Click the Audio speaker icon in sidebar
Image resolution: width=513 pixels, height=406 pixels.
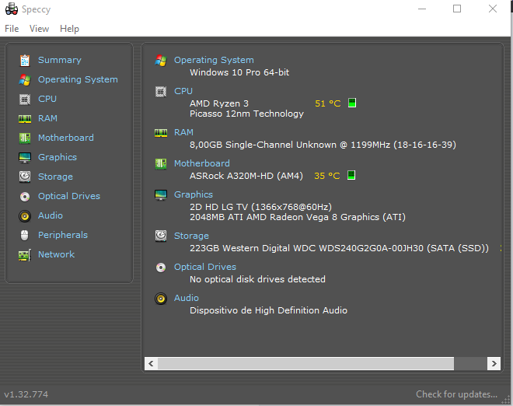tap(25, 215)
